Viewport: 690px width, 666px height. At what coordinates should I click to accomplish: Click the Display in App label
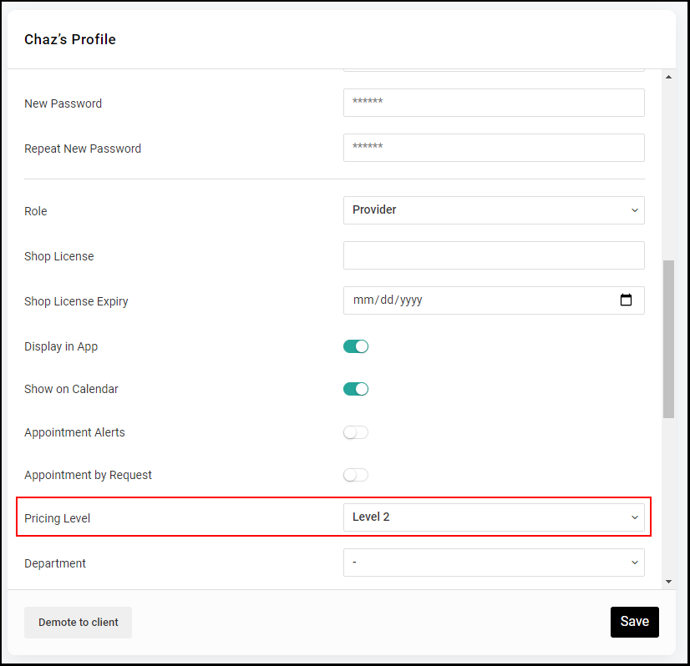click(61, 346)
